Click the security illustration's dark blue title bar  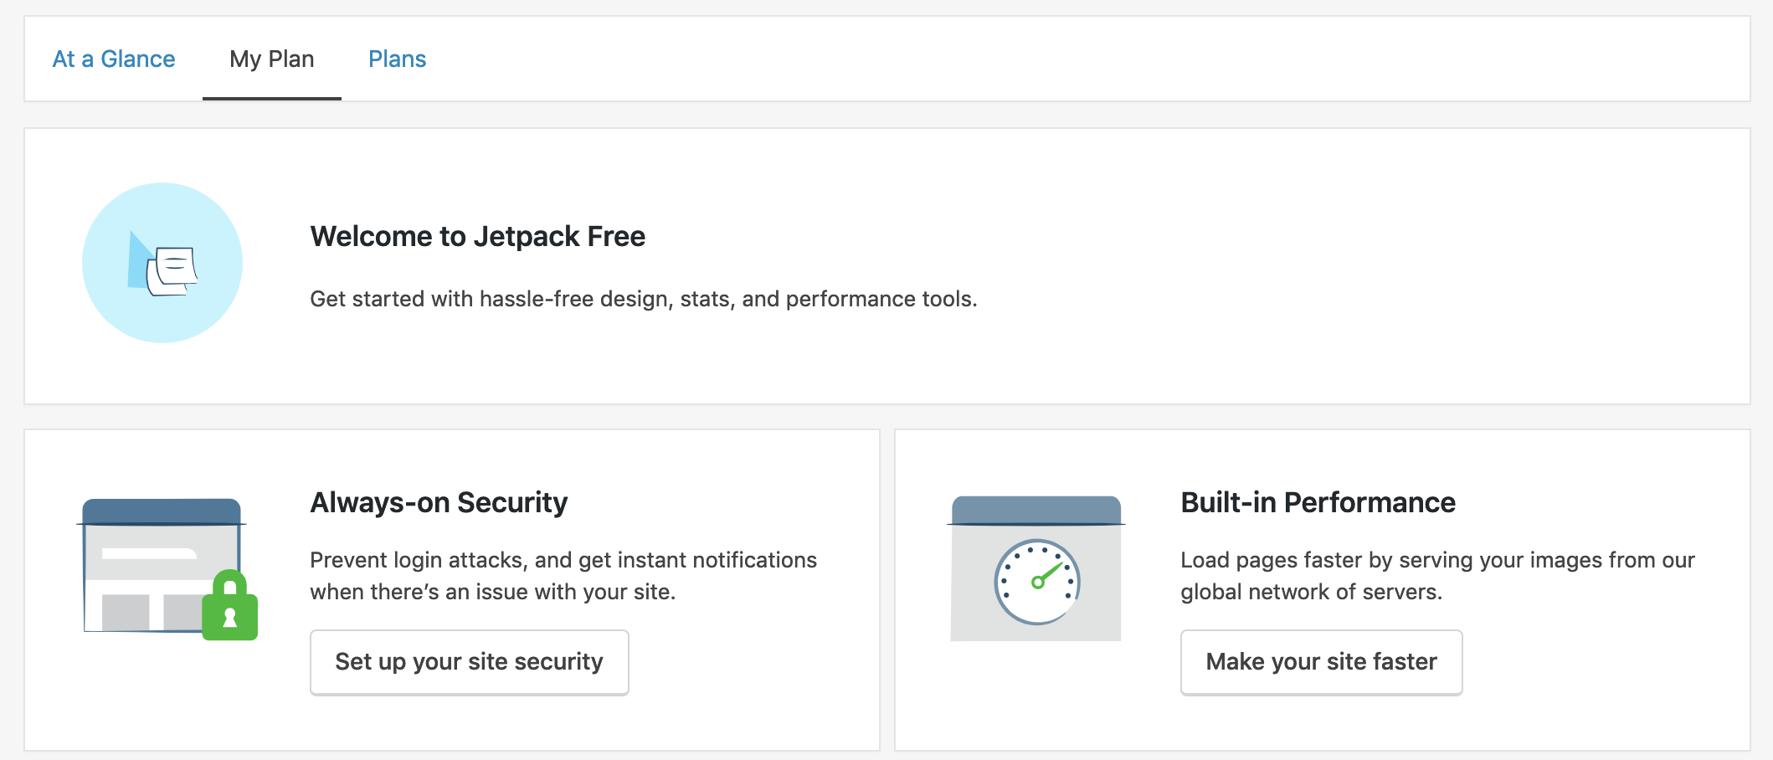[x=162, y=511]
